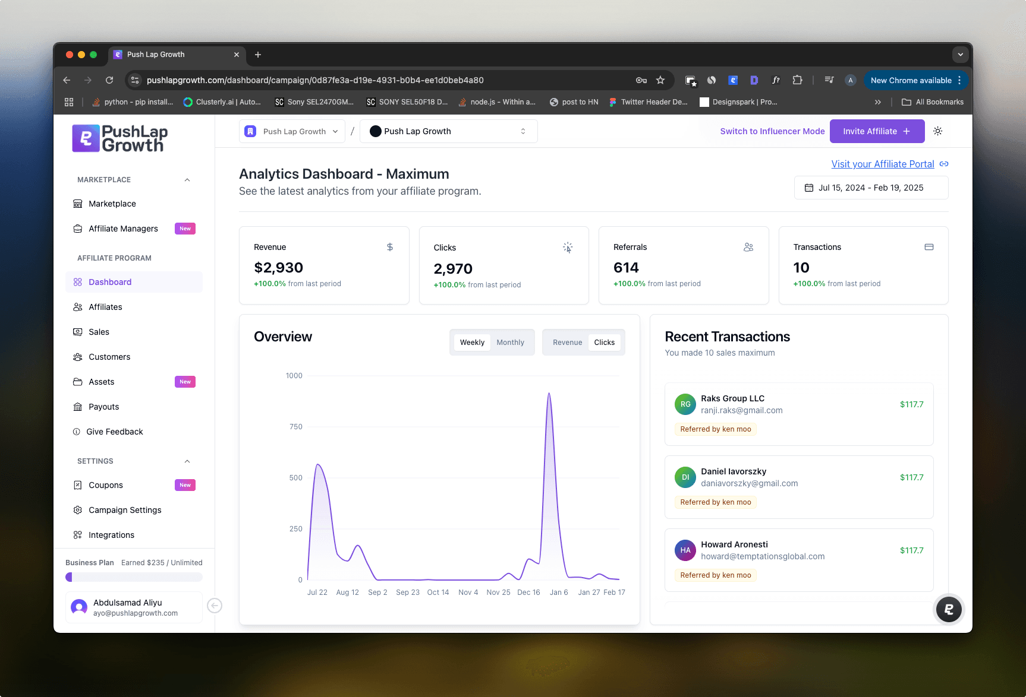Go to Affiliates in the sidebar
This screenshot has height=697, width=1026.
(x=105, y=307)
